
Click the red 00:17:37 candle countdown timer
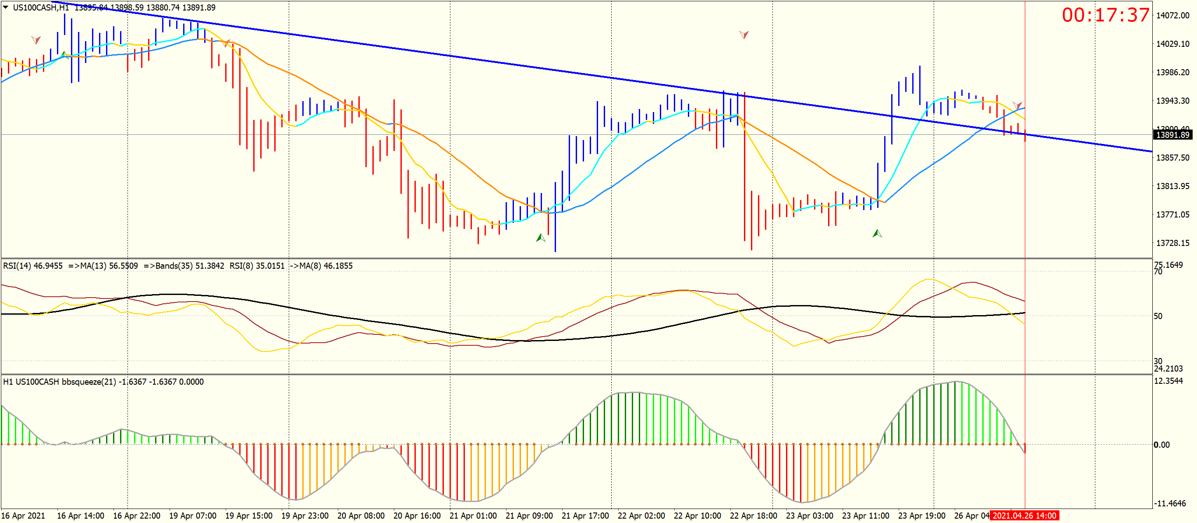click(x=1105, y=15)
